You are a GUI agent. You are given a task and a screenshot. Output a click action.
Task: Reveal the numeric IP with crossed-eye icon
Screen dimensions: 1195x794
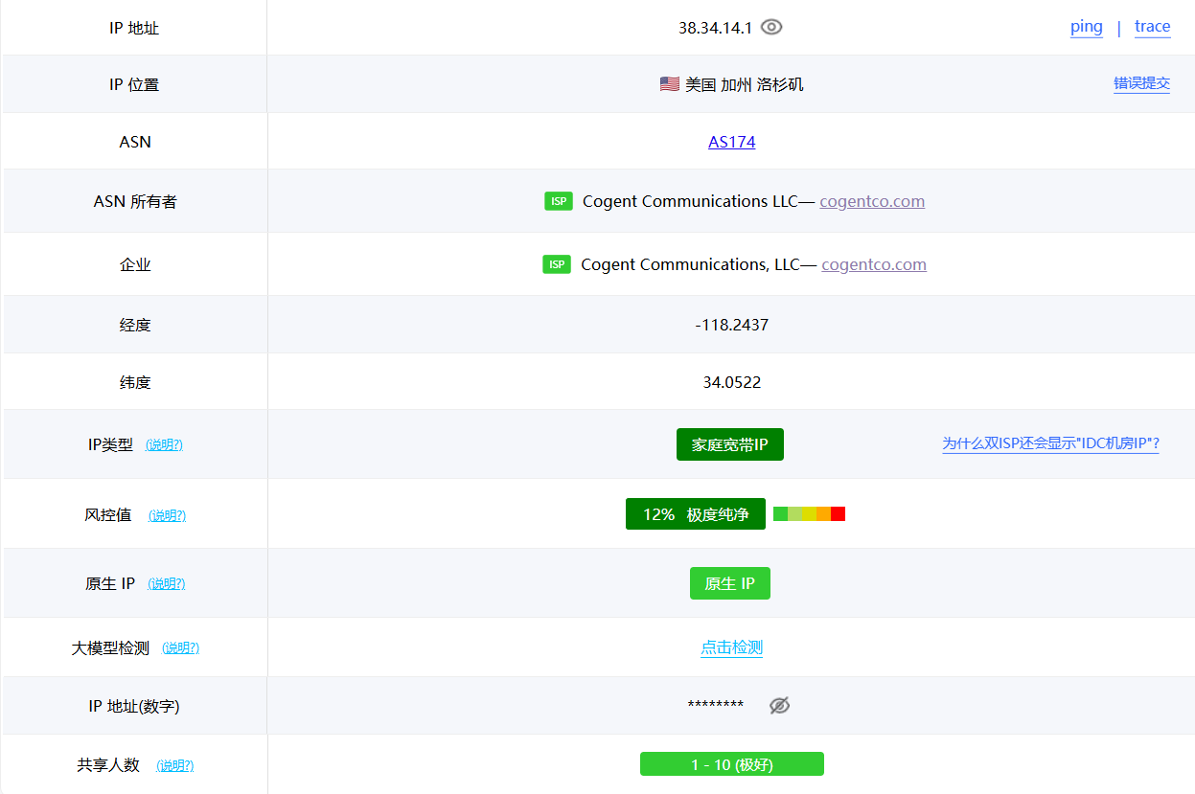click(780, 706)
